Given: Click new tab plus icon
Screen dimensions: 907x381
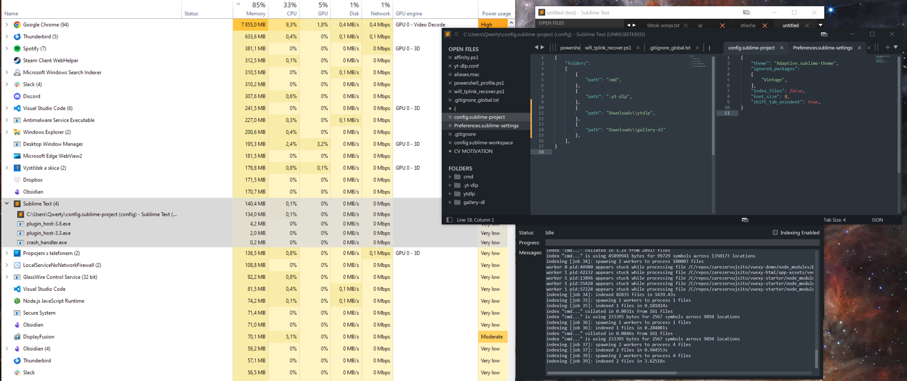Looking at the screenshot, I should [x=888, y=47].
